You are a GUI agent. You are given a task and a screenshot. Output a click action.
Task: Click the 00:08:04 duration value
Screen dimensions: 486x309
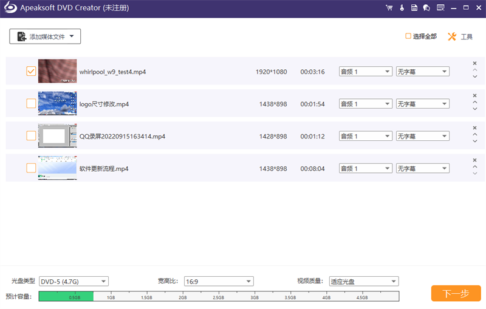(312, 168)
